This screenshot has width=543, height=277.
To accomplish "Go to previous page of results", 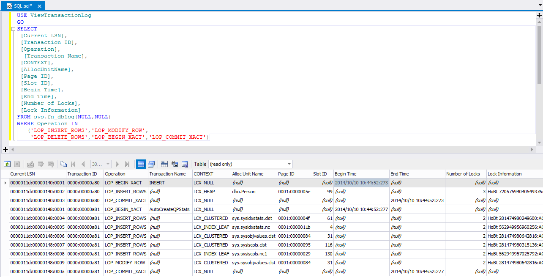I will tap(83, 164).
